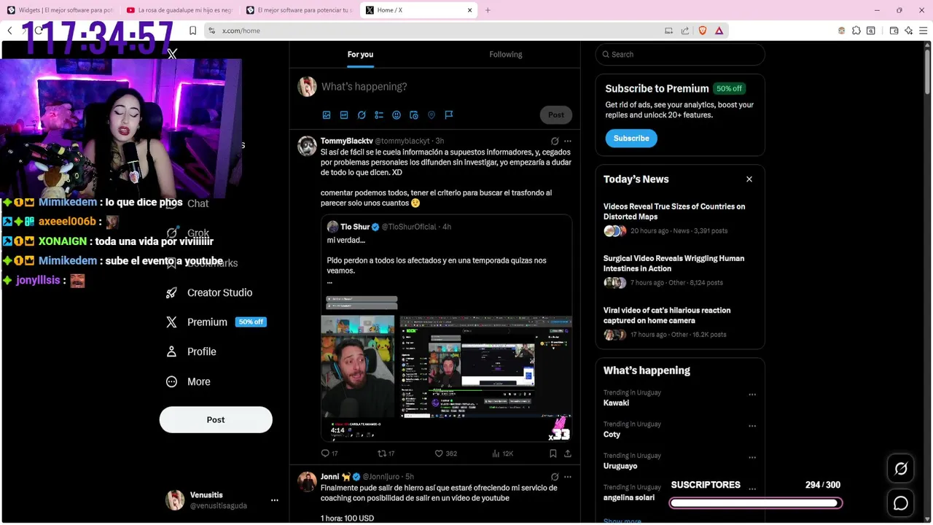This screenshot has width=933, height=525.
Task: Open the True Sizes of Countries news story
Action: click(674, 211)
